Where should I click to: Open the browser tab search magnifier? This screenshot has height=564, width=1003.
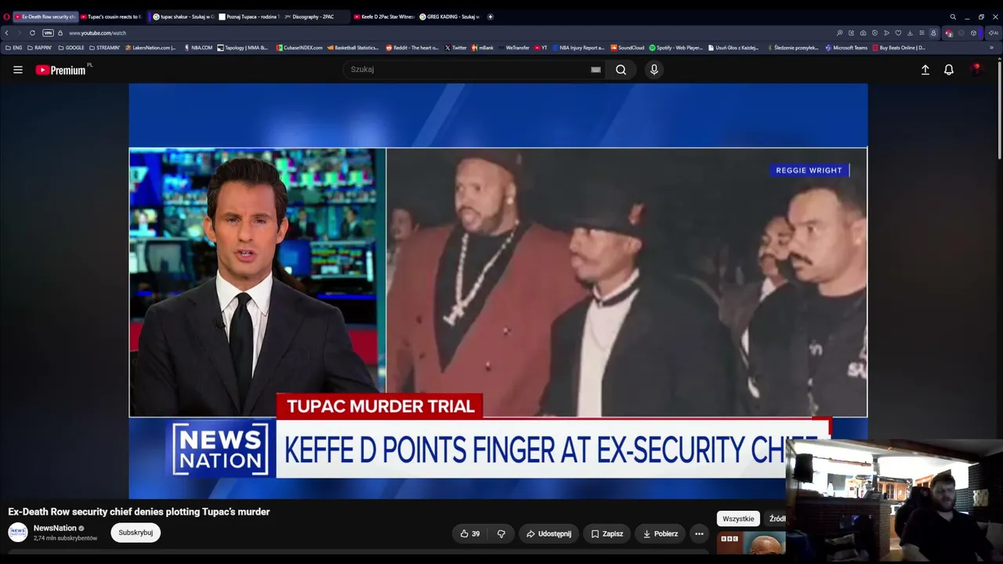pos(953,16)
